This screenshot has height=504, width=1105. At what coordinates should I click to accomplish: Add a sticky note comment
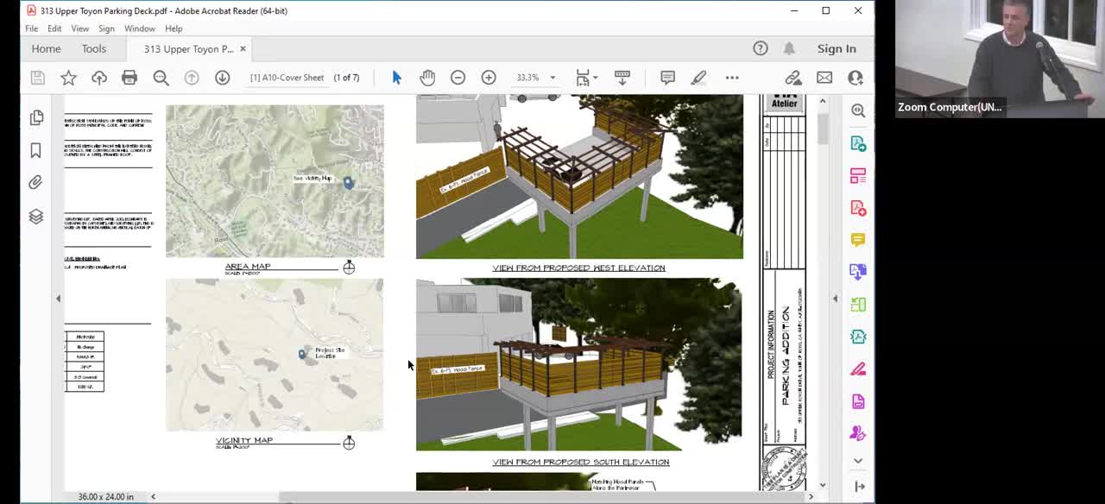667,78
